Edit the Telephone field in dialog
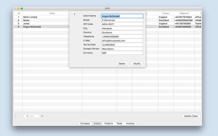 [x=122, y=37]
